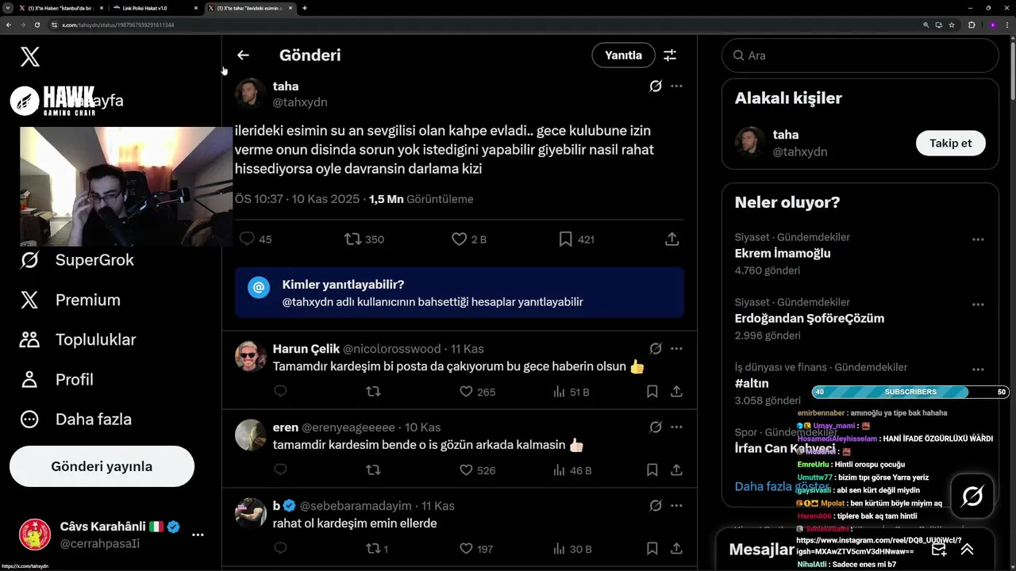The height and width of the screenshot is (571, 1016).
Task: Open the @tahxydn handle under Alakalı kişiler
Action: (x=800, y=151)
